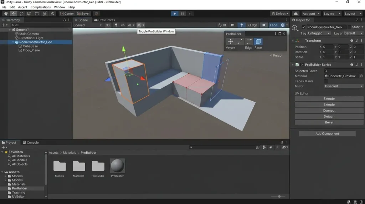
Task: Click the Hierarchy search field
Action: [41, 25]
